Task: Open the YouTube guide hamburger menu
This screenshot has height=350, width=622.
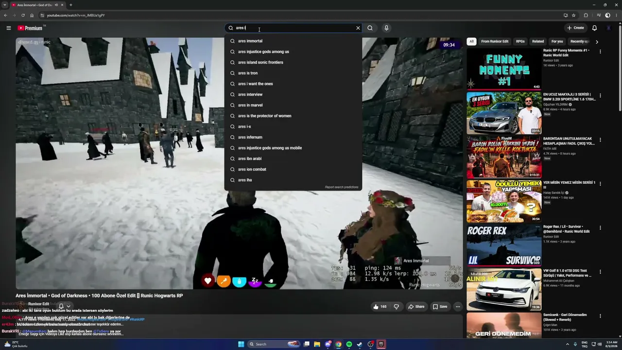Action: tap(8, 28)
